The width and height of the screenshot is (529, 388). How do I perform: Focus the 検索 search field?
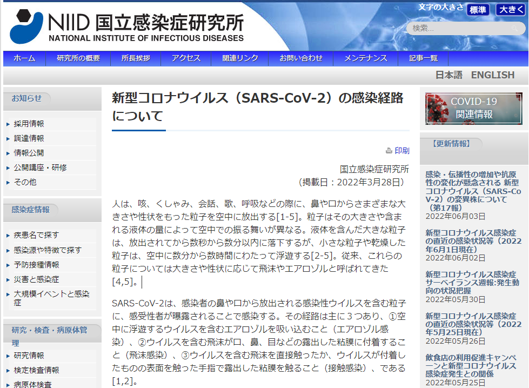tap(466, 28)
